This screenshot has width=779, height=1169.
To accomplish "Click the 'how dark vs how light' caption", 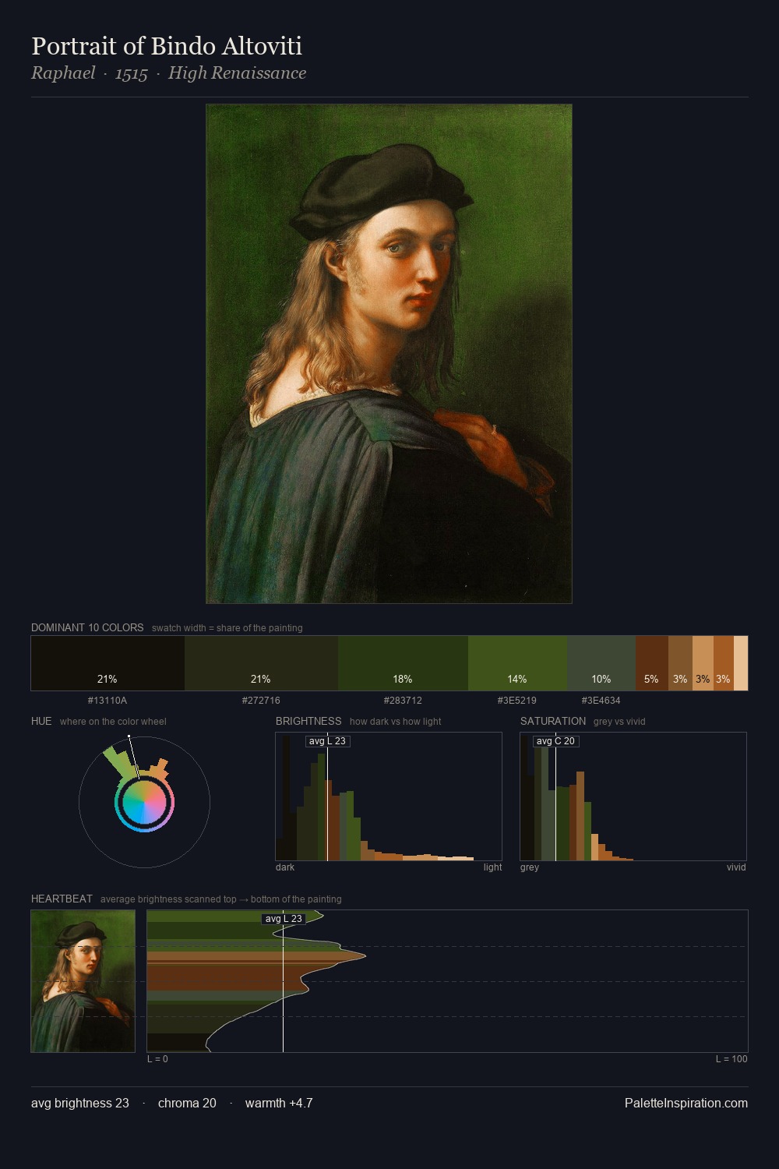I will [x=395, y=722].
